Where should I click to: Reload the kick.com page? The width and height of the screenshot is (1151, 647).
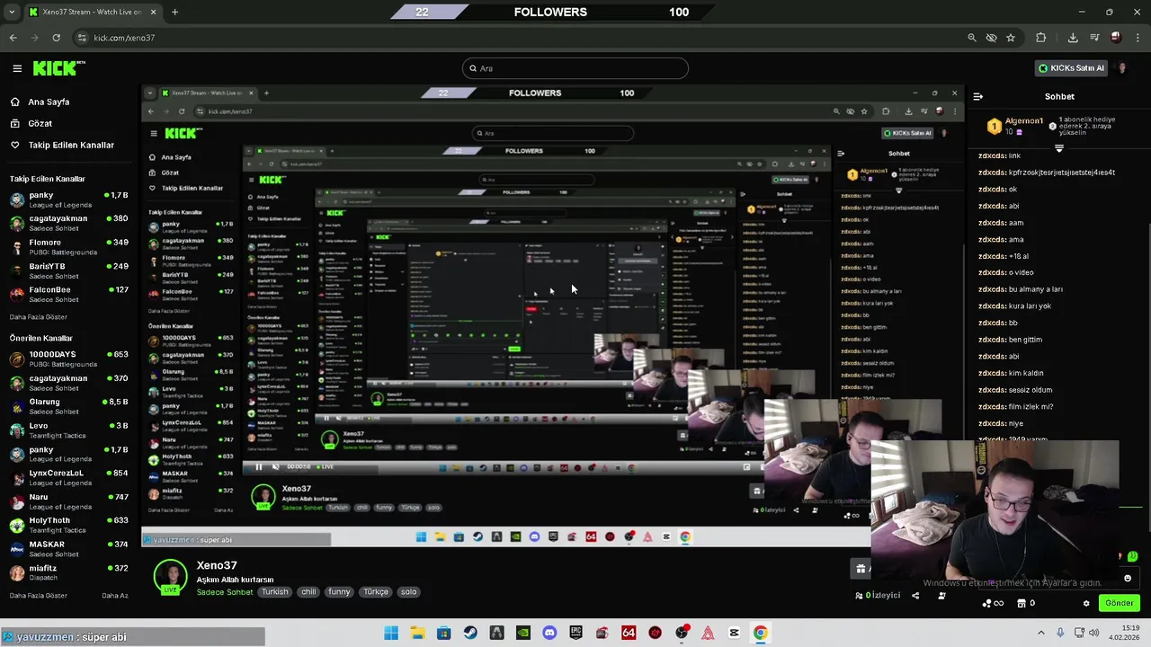pos(56,38)
